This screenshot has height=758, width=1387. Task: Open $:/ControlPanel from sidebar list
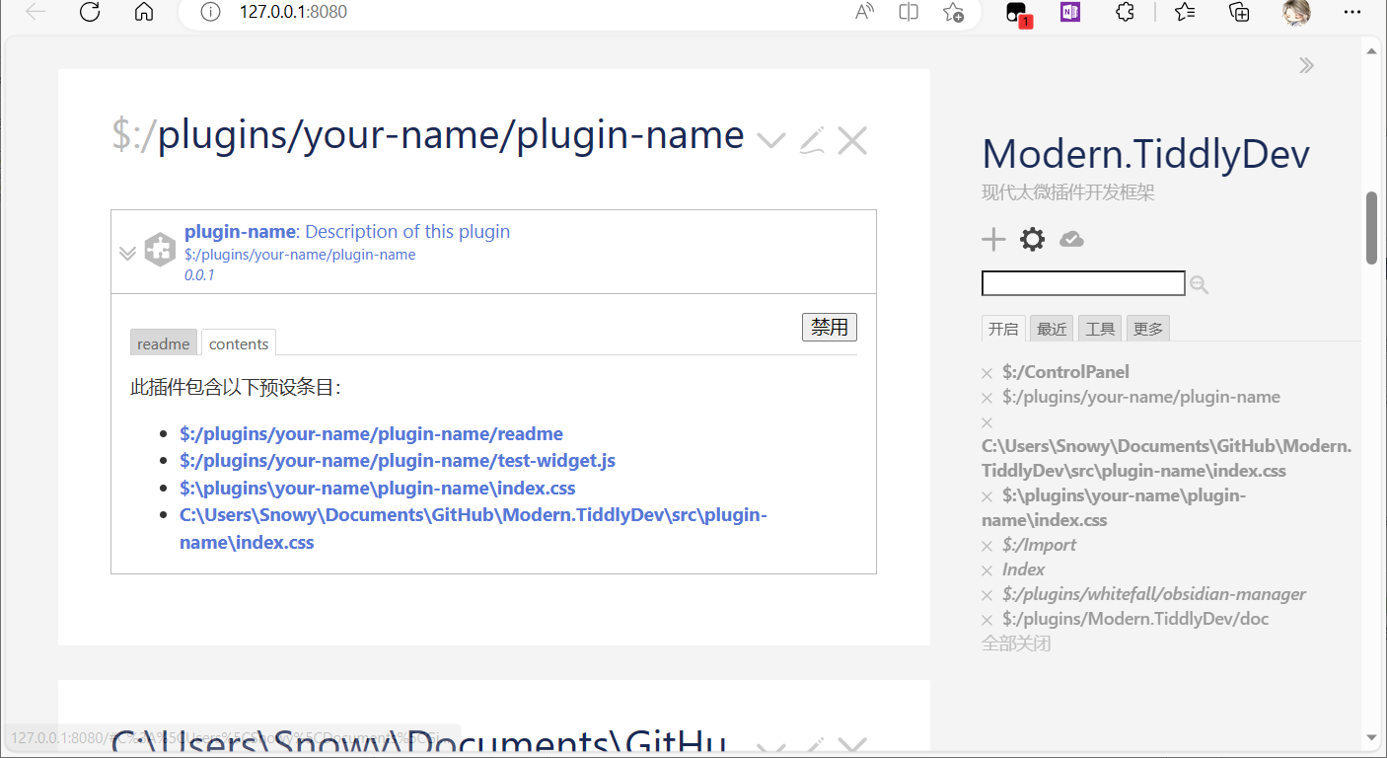(1065, 372)
